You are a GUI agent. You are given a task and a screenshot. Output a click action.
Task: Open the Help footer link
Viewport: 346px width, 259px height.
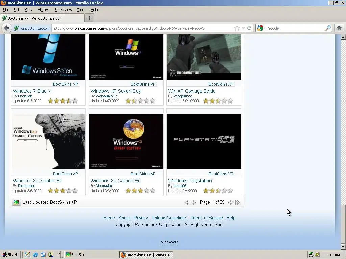231,218
